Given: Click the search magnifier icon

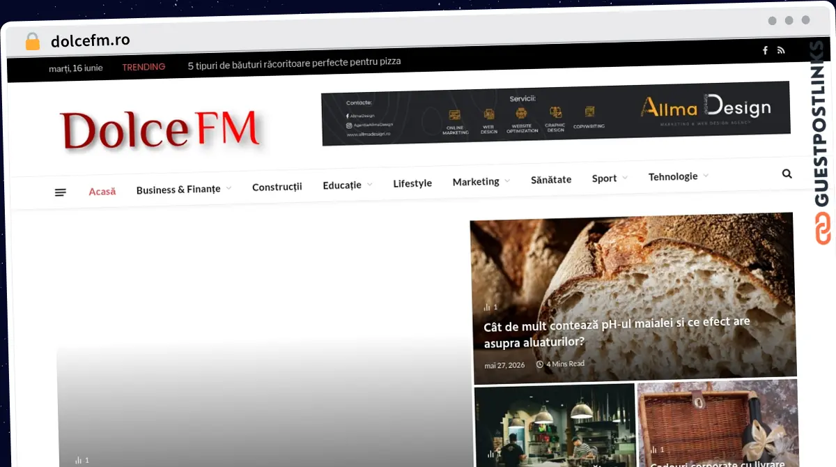Looking at the screenshot, I should [x=787, y=174].
